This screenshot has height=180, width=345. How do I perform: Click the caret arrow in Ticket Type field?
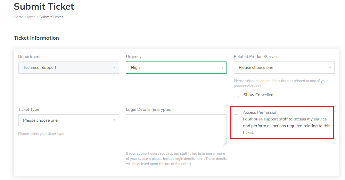[x=114, y=120]
